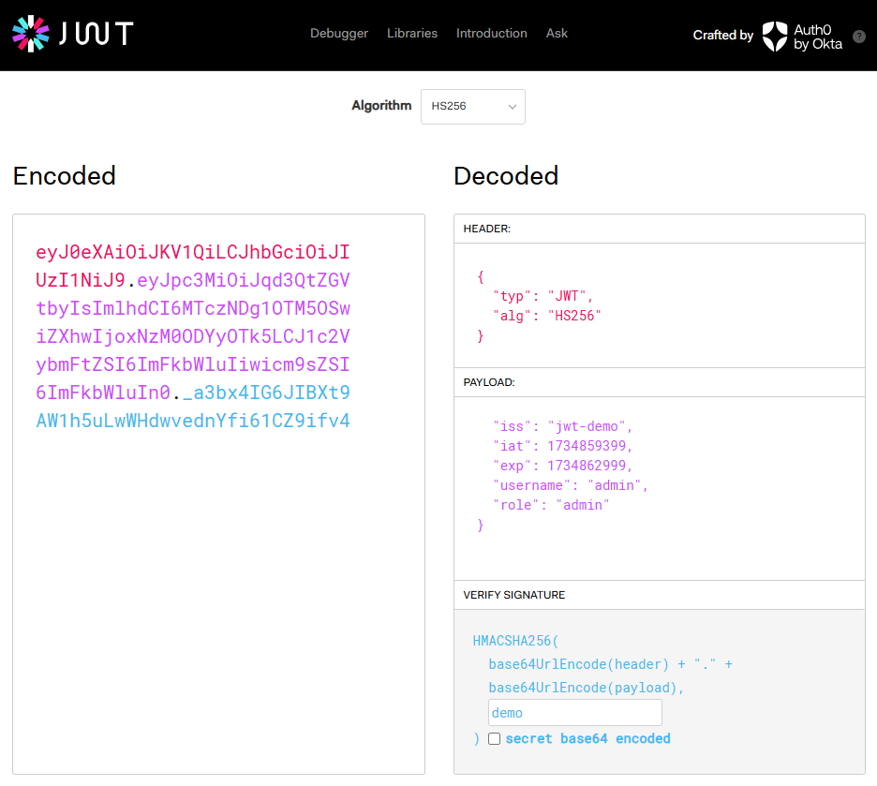Click the payload line "role": "admin"
This screenshot has width=877, height=786.
point(551,505)
